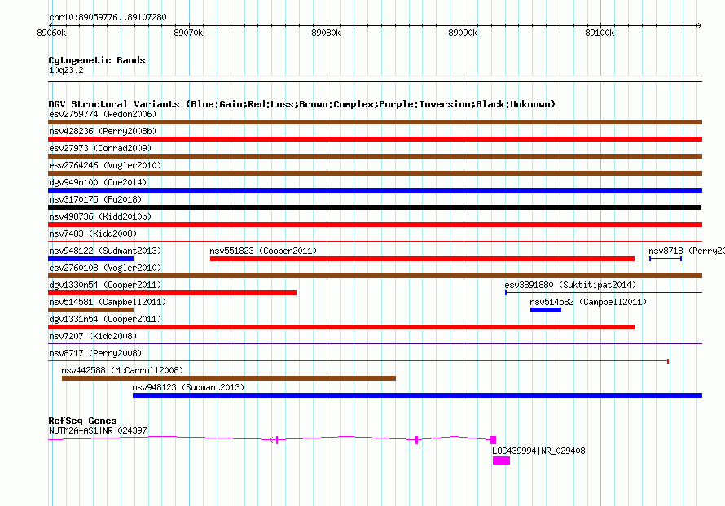
Task: Open LOC439994|NR_029408 gene label
Action: (538, 451)
